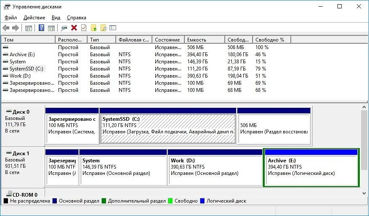The image size is (369, 216).
Task: Open the Справка menu
Action: tap(76, 18)
